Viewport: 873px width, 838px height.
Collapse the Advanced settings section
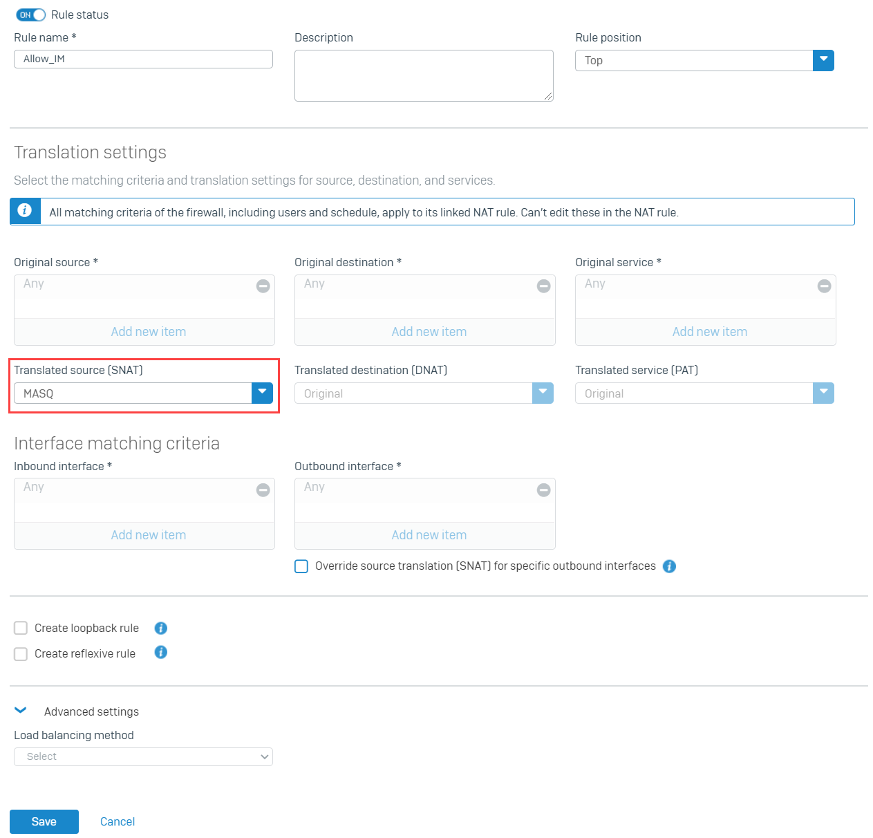coord(20,710)
